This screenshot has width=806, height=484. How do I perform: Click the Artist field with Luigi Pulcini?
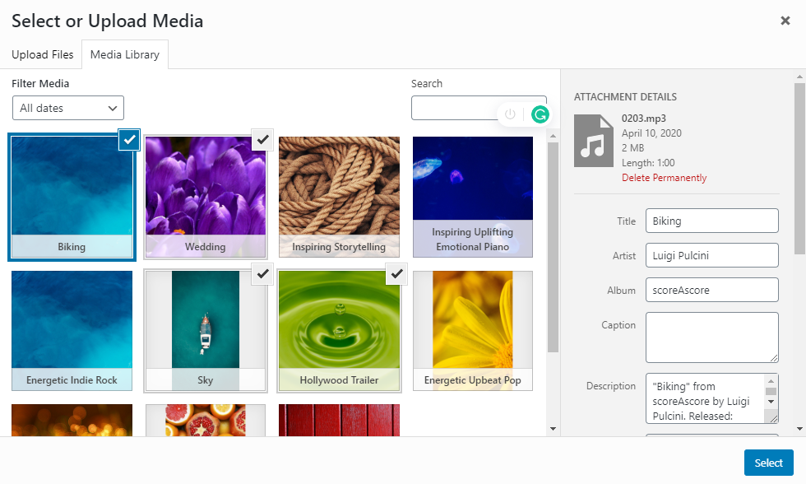(711, 255)
